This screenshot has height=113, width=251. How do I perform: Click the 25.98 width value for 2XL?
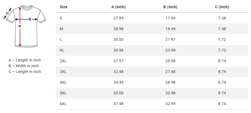(x=170, y=61)
